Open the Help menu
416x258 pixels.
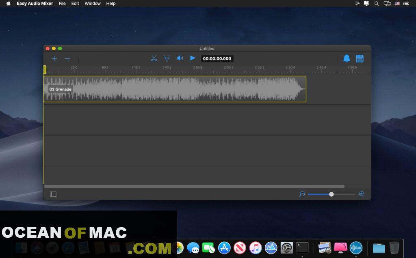[x=111, y=3]
